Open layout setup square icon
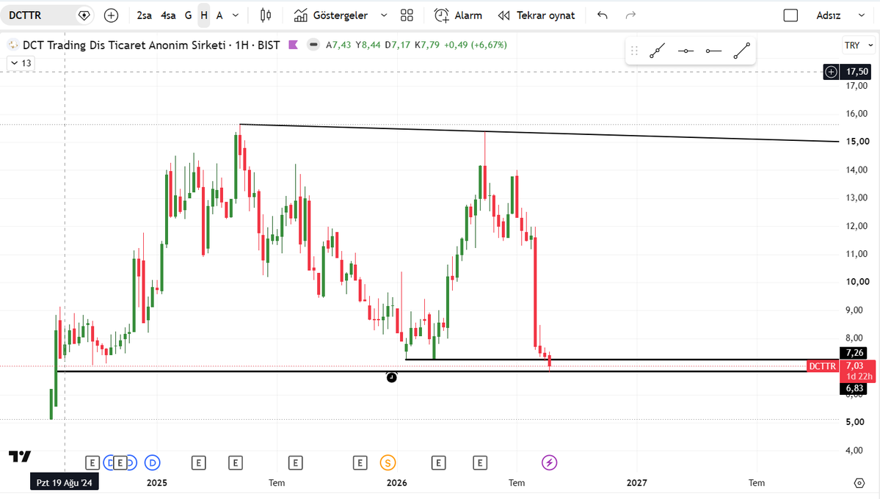Viewport: 880px width, 499px height. tap(790, 15)
